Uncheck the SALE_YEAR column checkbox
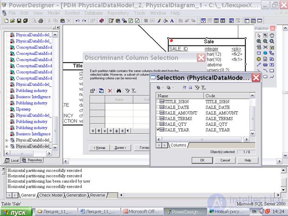The width and height of the screenshot is (288, 216). point(158,130)
